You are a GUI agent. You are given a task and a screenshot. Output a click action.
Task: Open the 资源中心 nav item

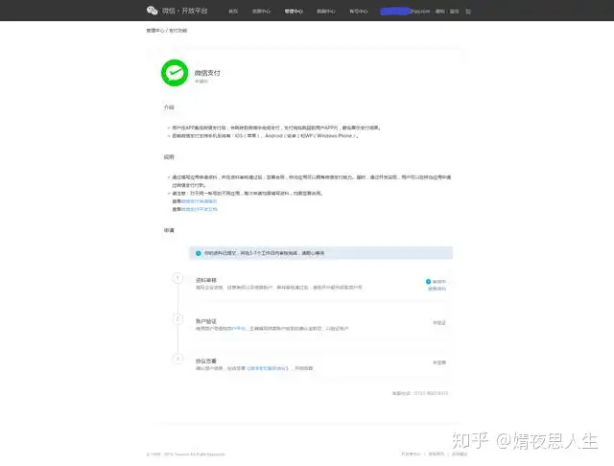click(261, 12)
